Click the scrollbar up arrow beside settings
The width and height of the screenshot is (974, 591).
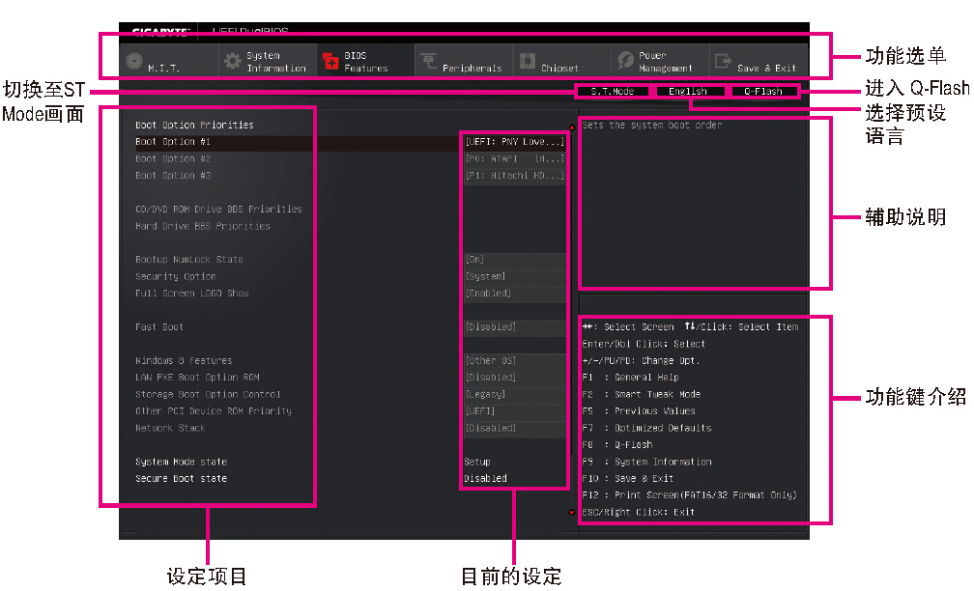pyautogui.click(x=572, y=127)
